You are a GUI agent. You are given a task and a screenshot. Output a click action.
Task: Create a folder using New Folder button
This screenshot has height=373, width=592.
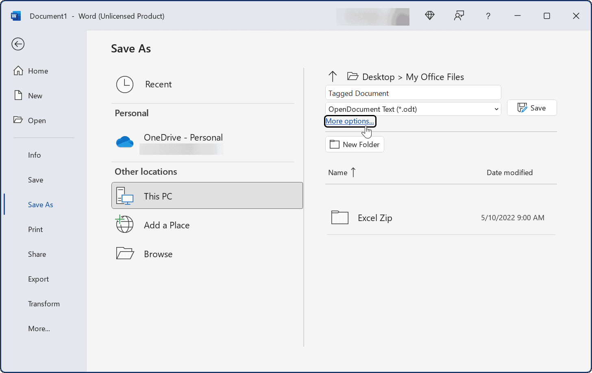(354, 144)
